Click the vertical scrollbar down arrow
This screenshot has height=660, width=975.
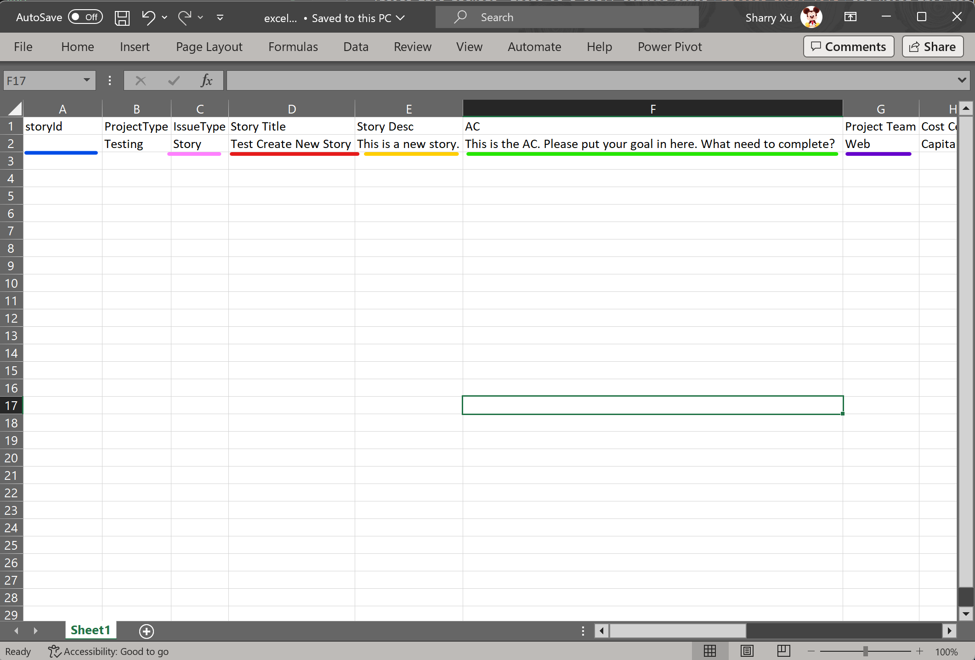[966, 614]
